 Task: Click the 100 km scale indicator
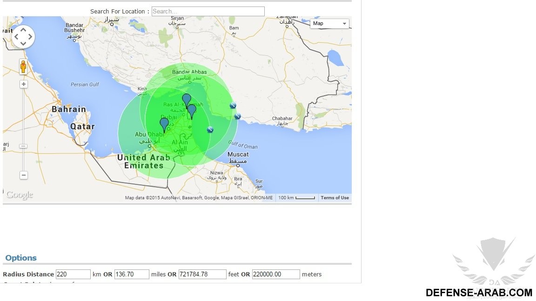click(x=296, y=197)
